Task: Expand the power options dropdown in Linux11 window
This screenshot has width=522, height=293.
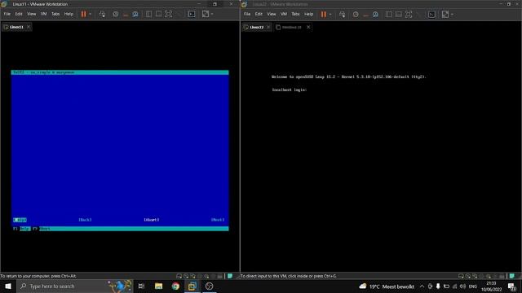Action: click(91, 14)
